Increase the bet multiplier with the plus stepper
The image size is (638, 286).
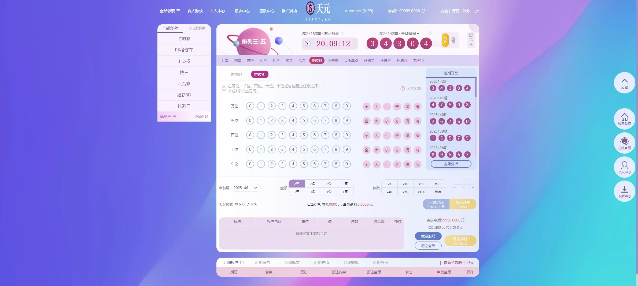[473, 188]
